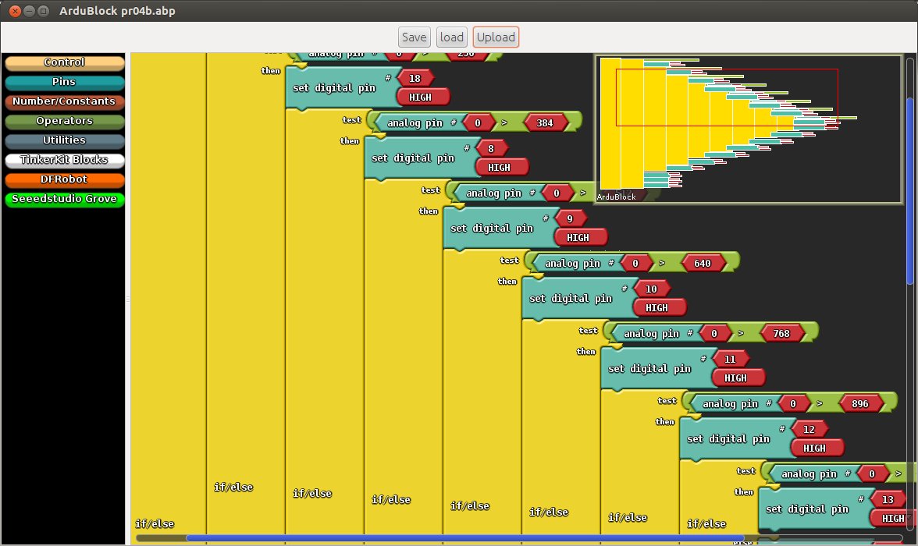Open the Pins block drawer
The image size is (918, 546).
64,82
